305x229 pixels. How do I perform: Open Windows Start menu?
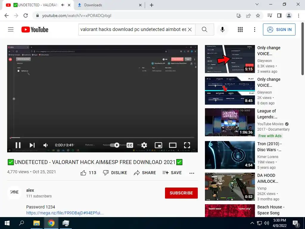[x=7, y=223]
